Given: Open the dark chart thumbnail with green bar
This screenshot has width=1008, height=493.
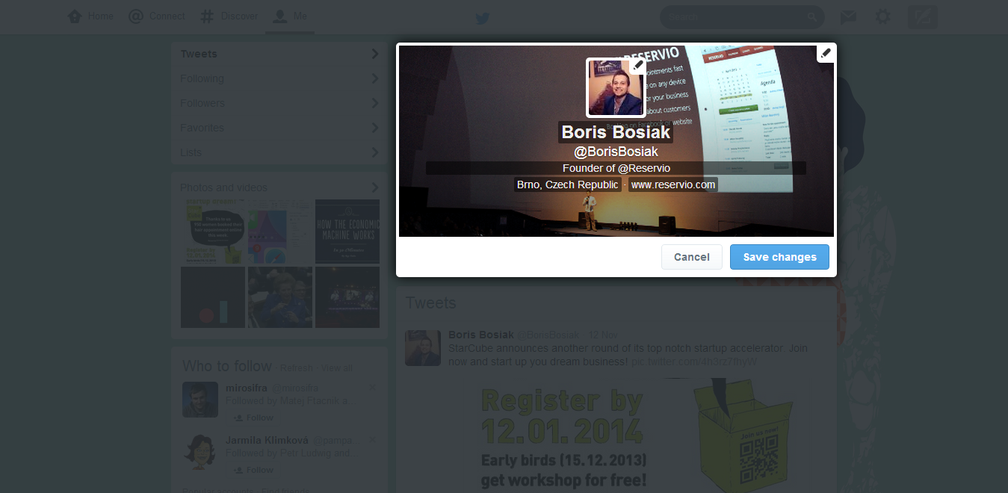Looking at the screenshot, I should pos(213,297).
